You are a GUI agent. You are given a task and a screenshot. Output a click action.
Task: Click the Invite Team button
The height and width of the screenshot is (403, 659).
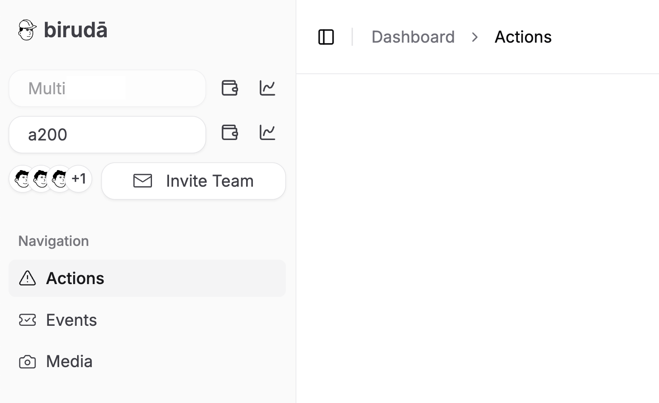tap(193, 181)
